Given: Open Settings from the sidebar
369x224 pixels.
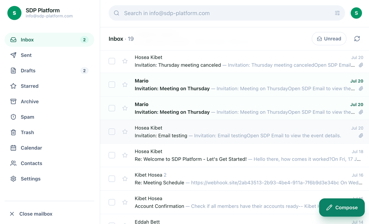Looking at the screenshot, I should [49, 179].
